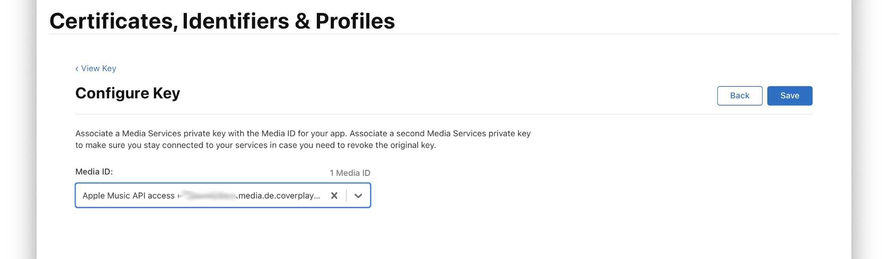This screenshot has width=888, height=259.
Task: Click the horizontal rule under Configure Key
Action: pyautogui.click(x=444, y=114)
